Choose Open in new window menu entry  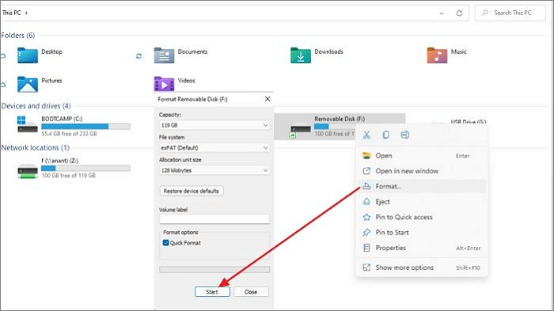point(422,171)
